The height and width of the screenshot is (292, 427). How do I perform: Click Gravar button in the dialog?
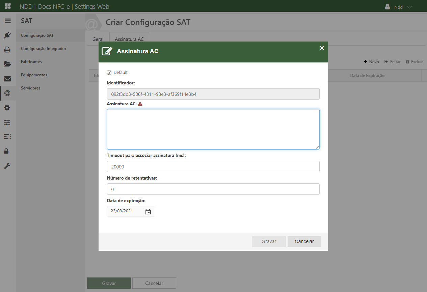click(269, 241)
